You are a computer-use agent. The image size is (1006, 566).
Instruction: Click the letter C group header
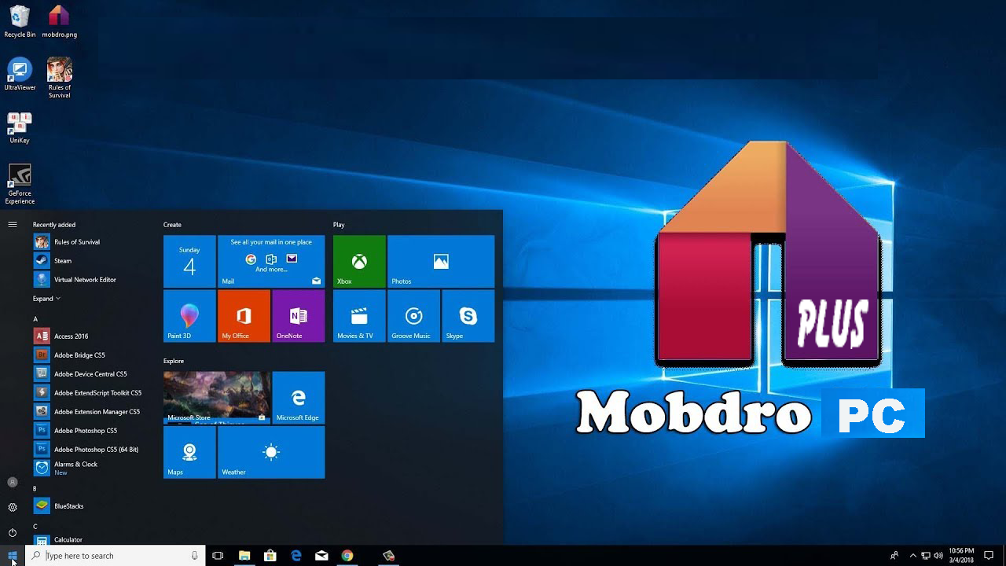pos(35,527)
